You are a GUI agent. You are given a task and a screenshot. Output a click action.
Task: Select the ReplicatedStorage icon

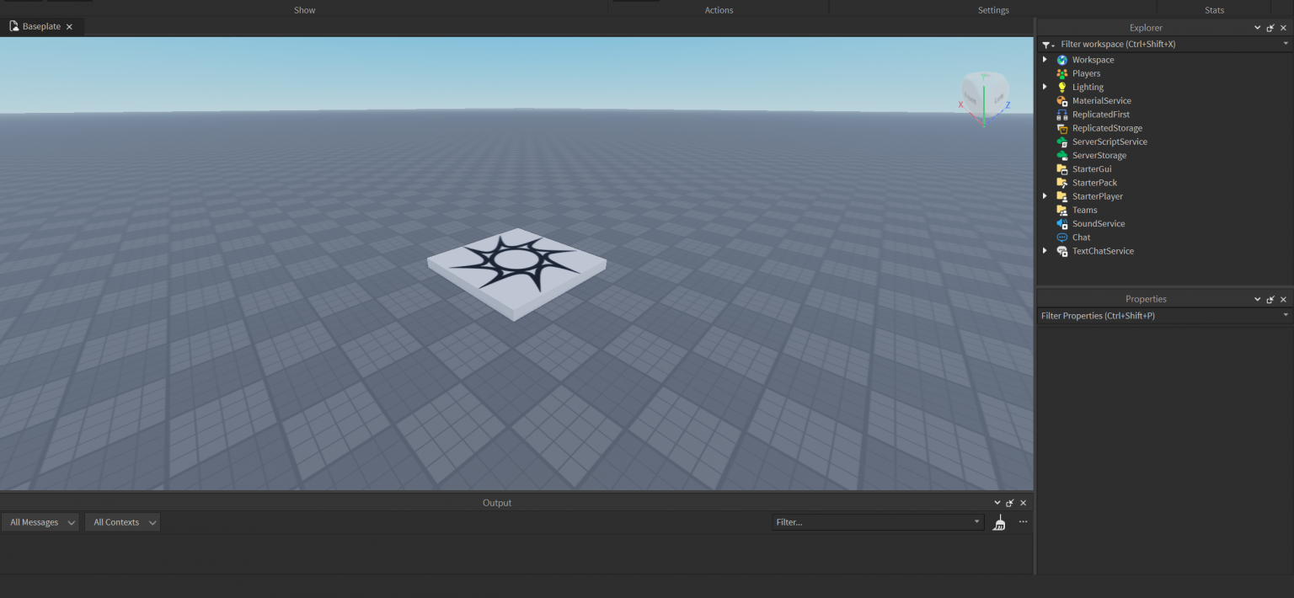1062,127
